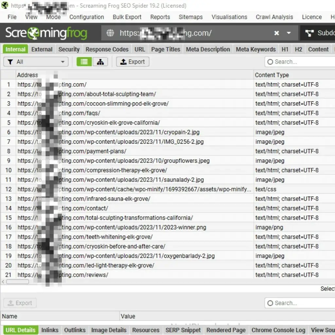
Task: Switch to Chrome Console Log tab
Action: click(278, 330)
